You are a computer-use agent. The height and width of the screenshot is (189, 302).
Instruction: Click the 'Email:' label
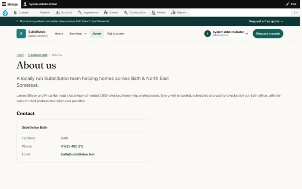point(26,154)
